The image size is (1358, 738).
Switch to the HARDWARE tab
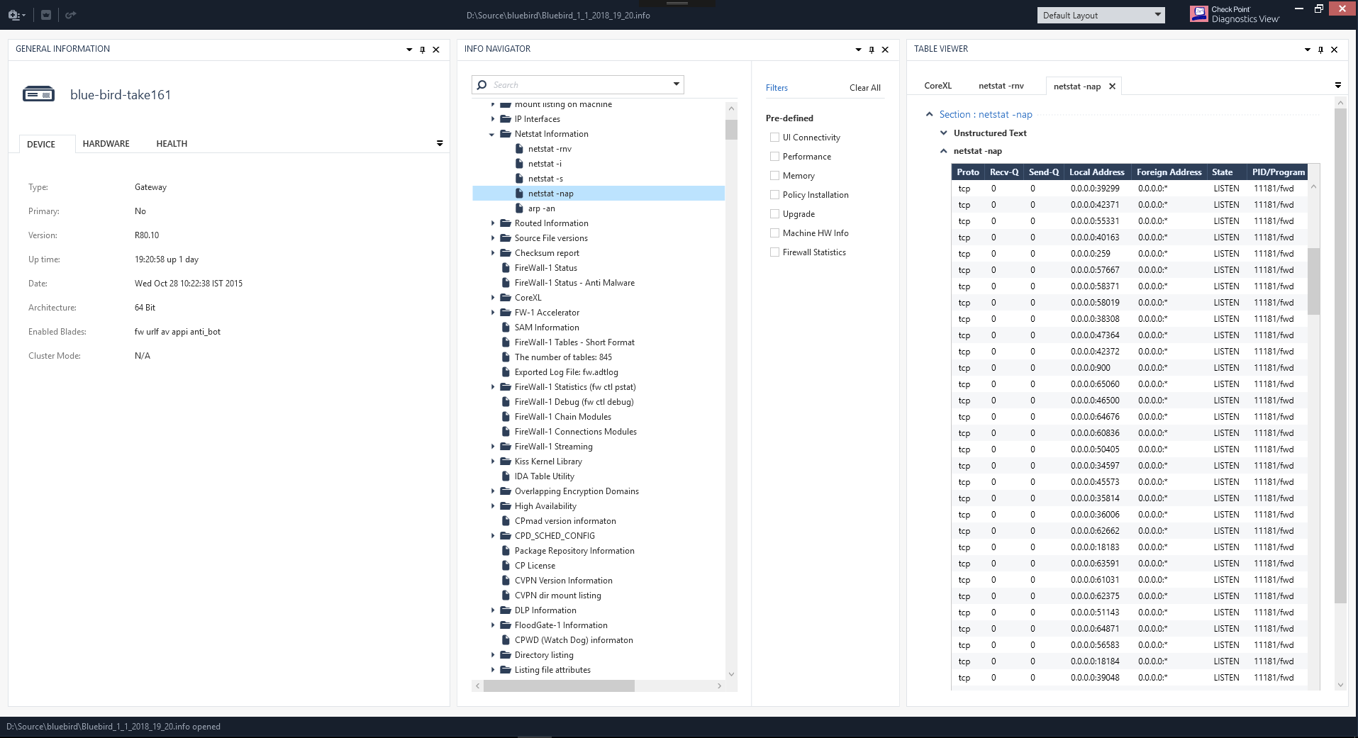[106, 144]
